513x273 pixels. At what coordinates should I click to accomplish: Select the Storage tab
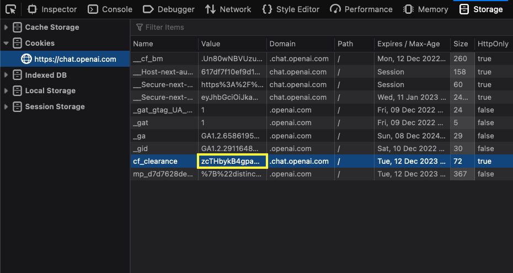point(481,9)
